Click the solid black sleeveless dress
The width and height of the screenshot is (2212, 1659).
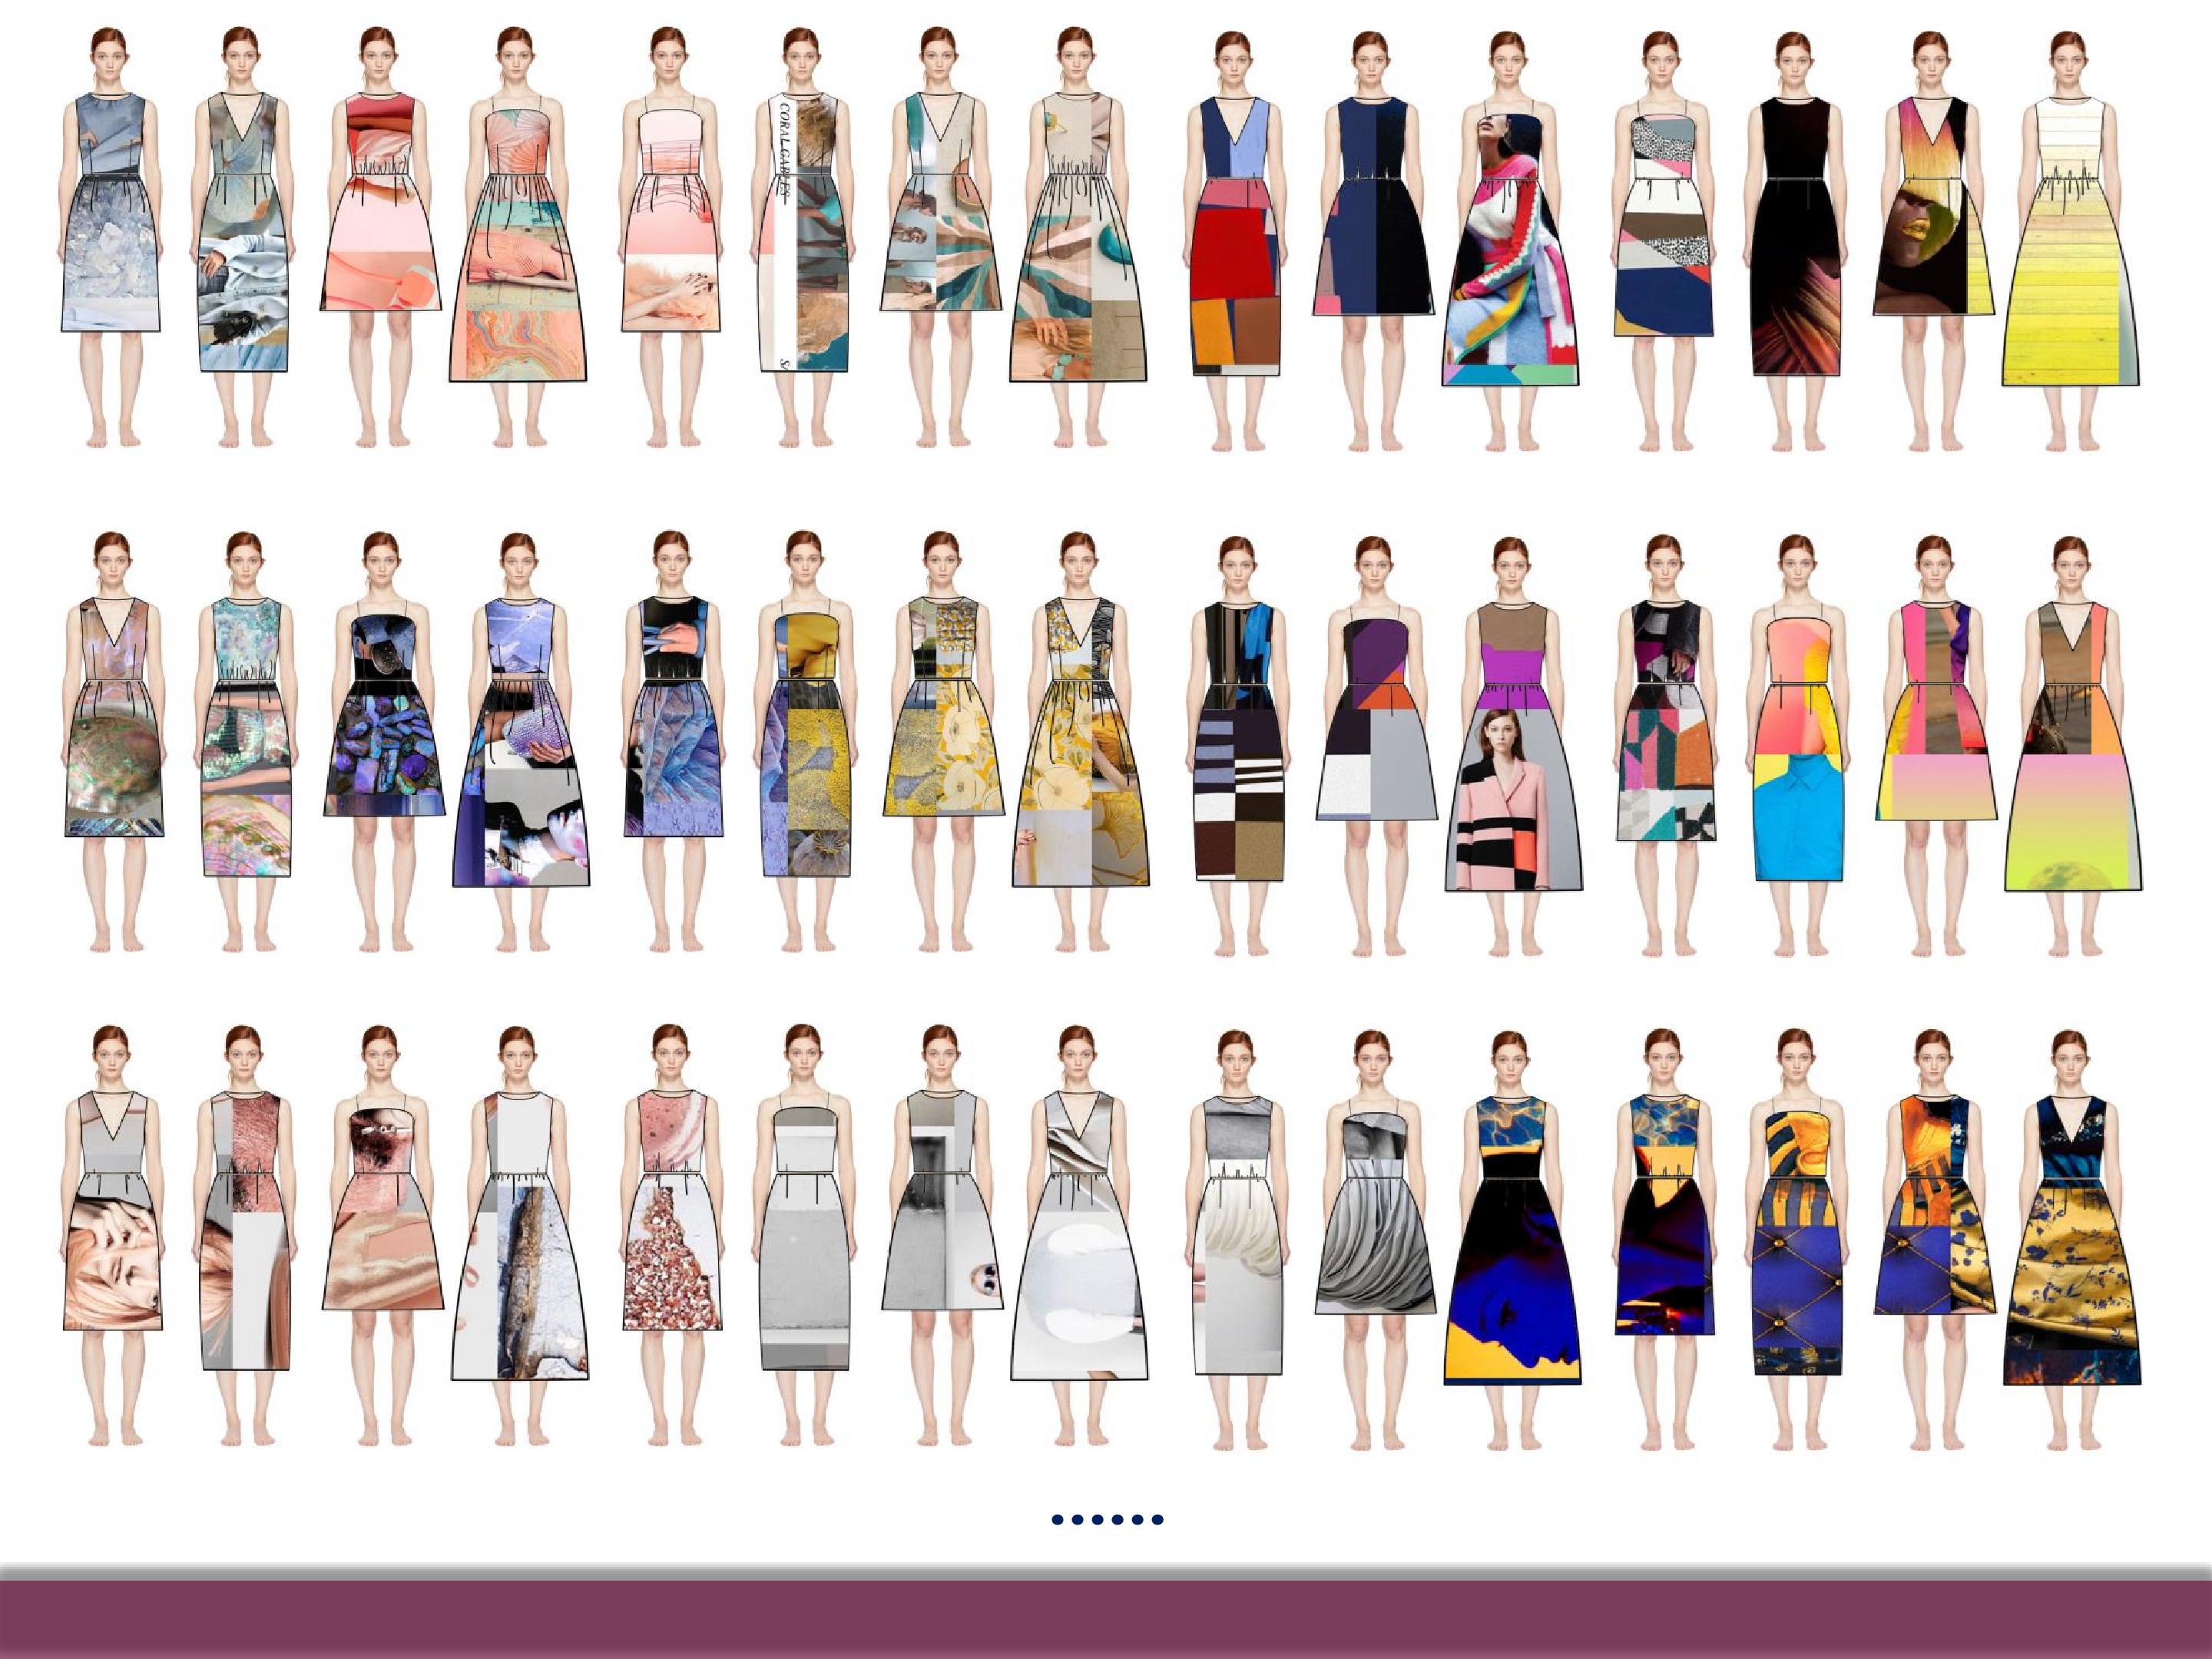(x=1796, y=236)
